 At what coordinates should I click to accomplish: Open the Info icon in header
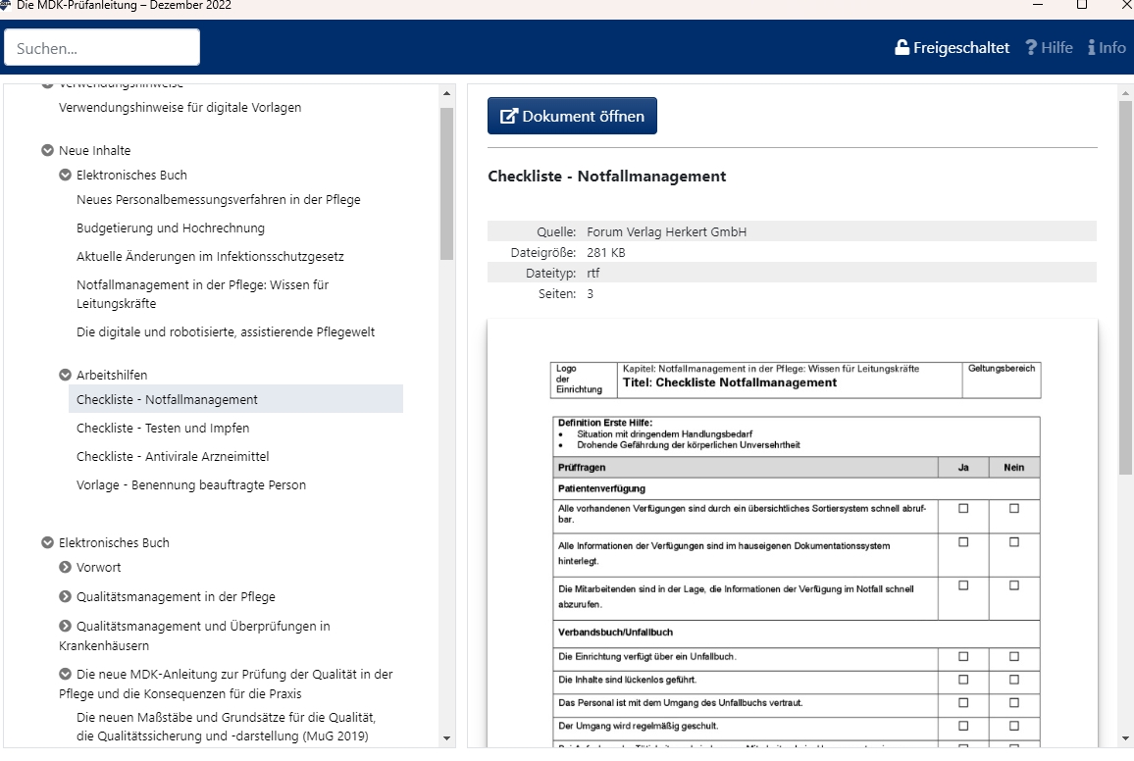click(1092, 47)
